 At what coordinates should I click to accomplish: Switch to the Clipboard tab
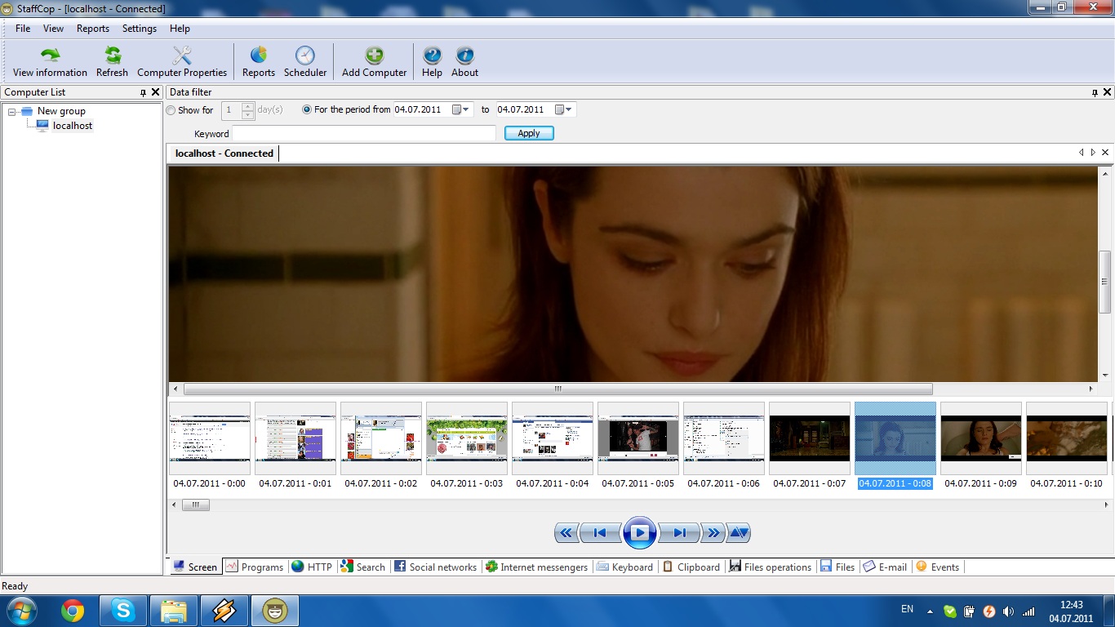coord(691,567)
